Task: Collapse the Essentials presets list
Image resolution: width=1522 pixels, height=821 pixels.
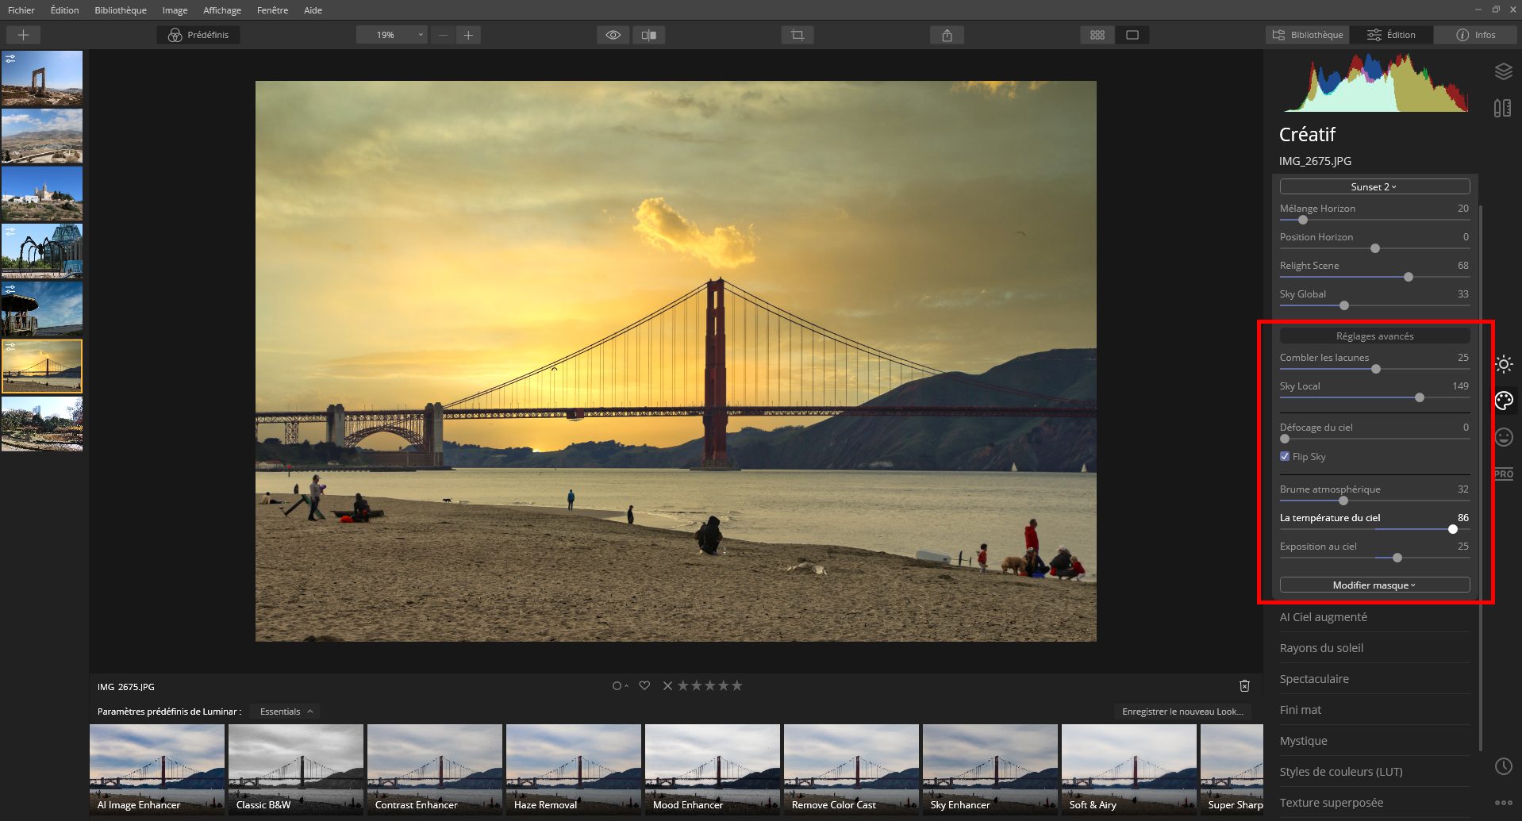Action: coord(283,711)
